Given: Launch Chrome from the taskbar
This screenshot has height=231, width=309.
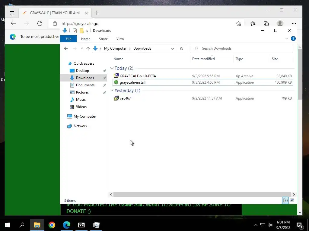Looking at the screenshot, I should (52, 225).
